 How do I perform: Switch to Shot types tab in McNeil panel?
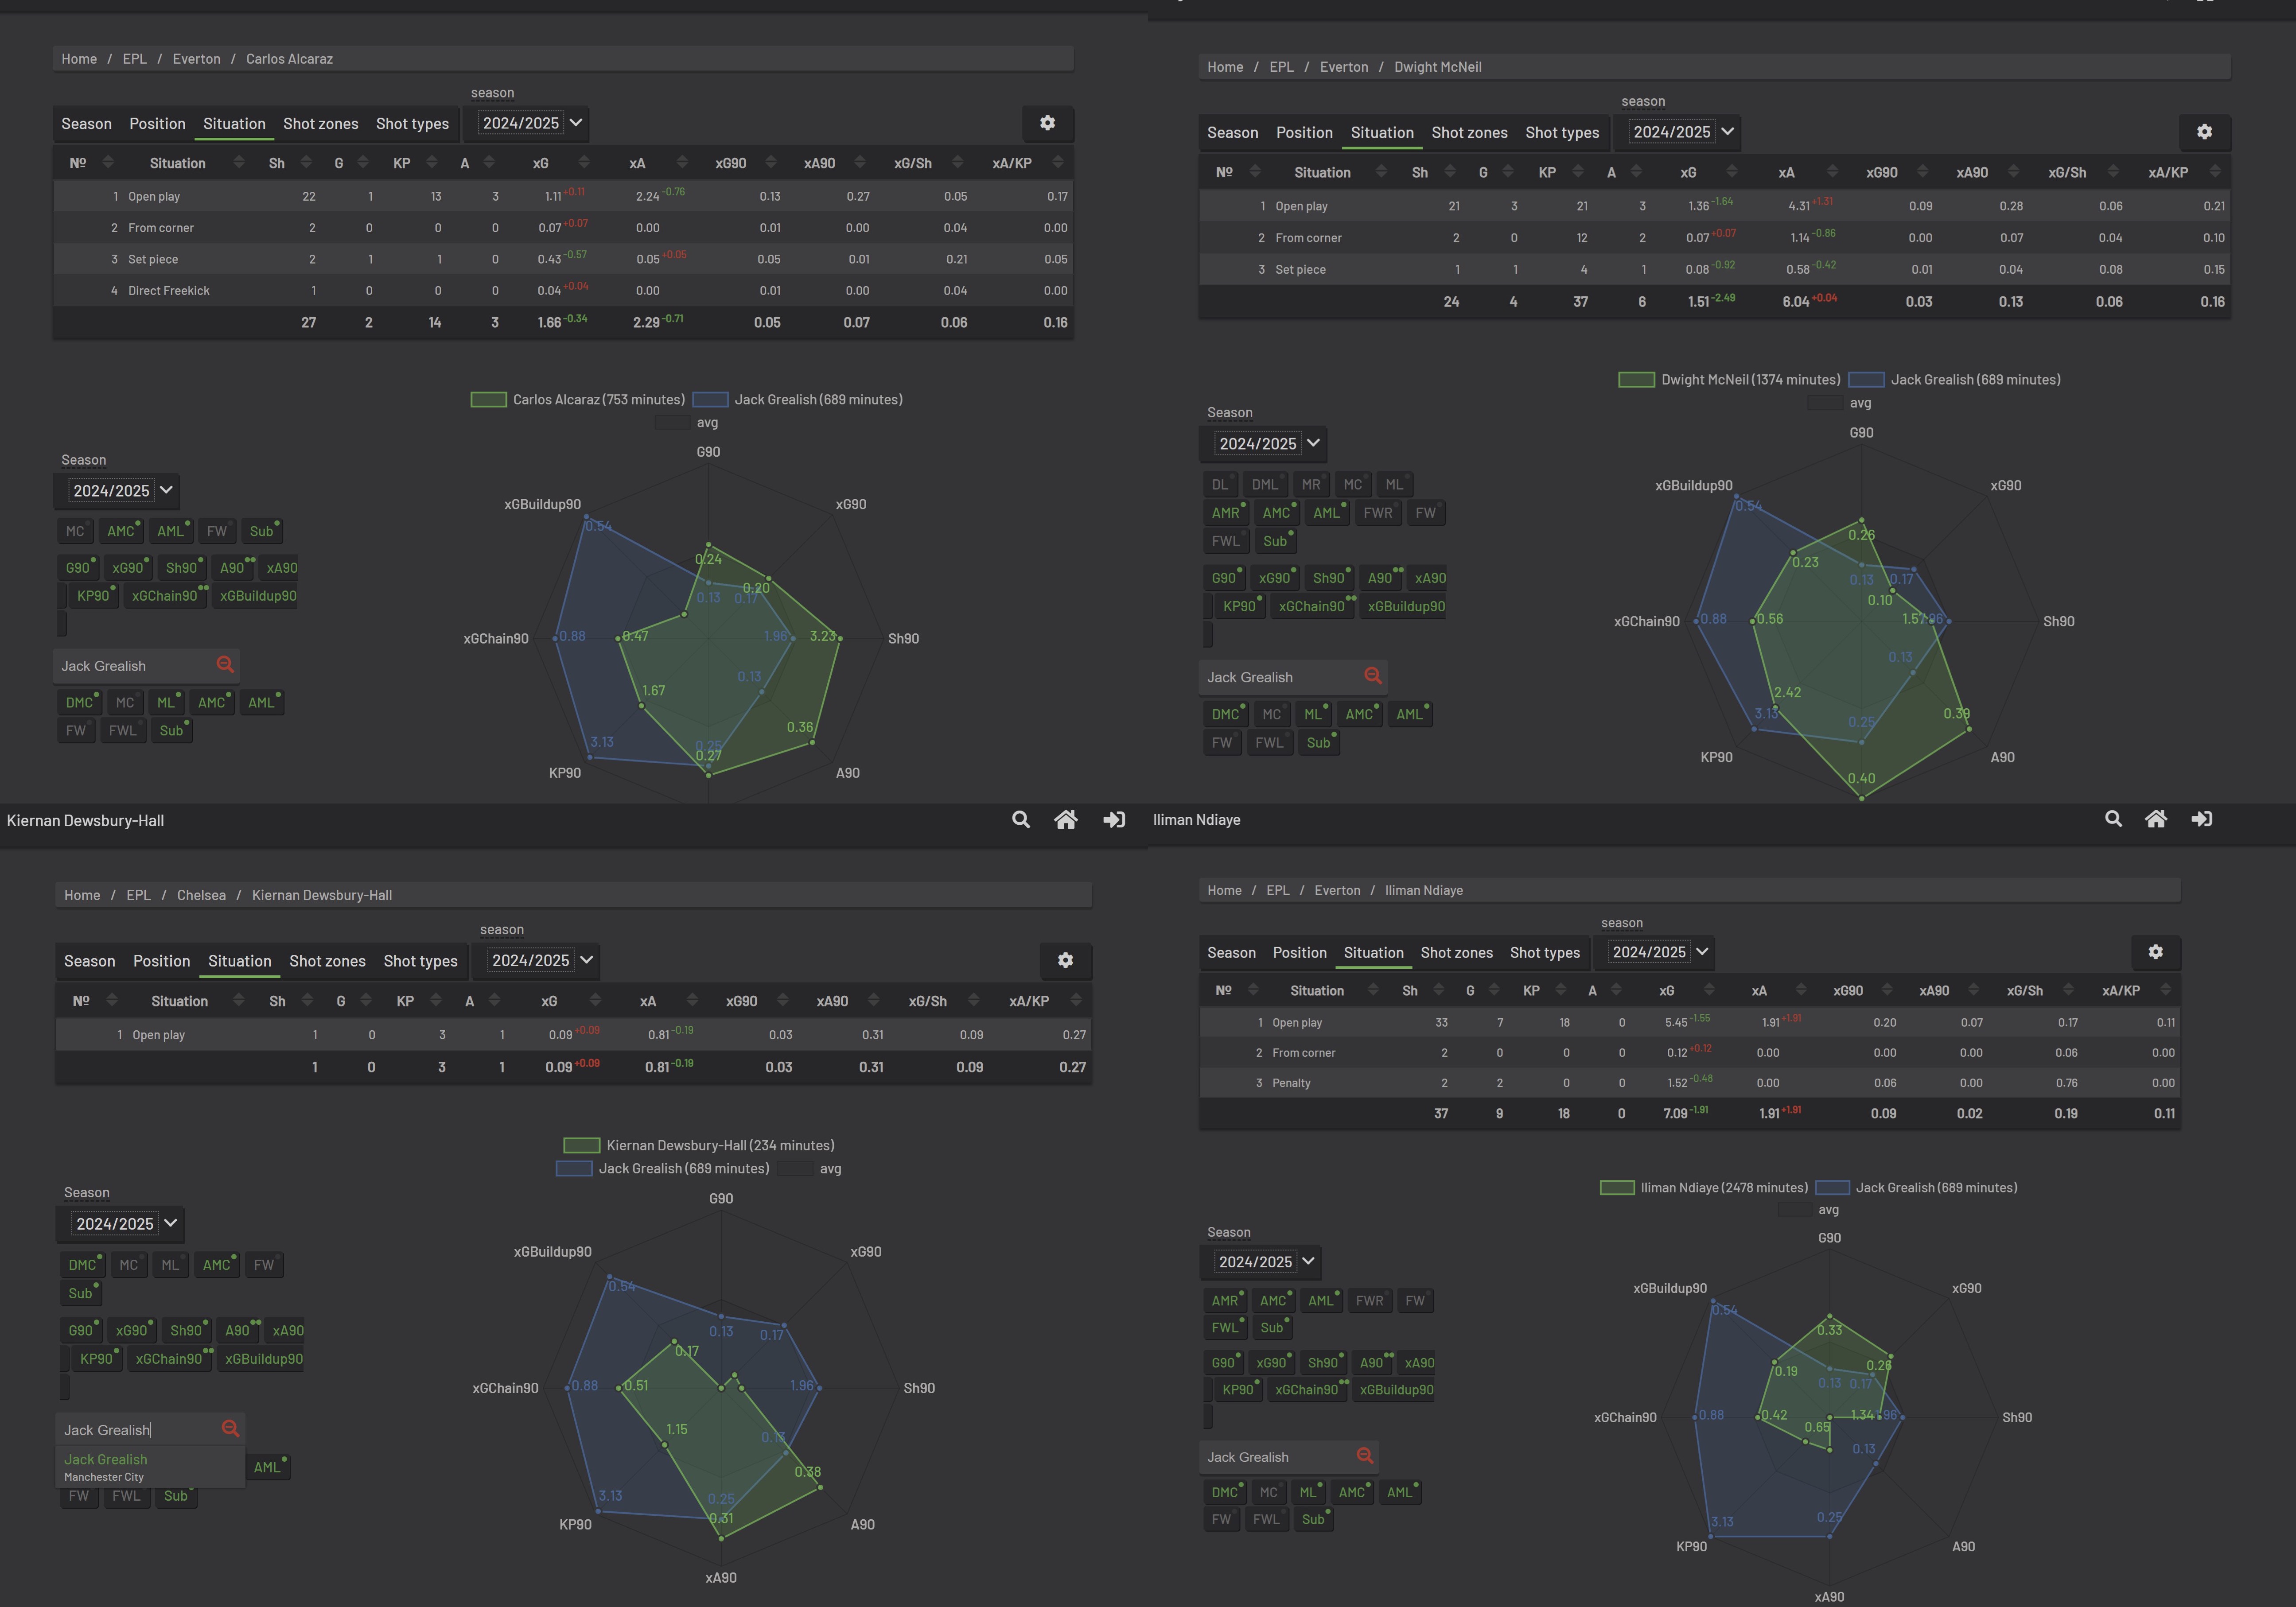pyautogui.click(x=1562, y=133)
